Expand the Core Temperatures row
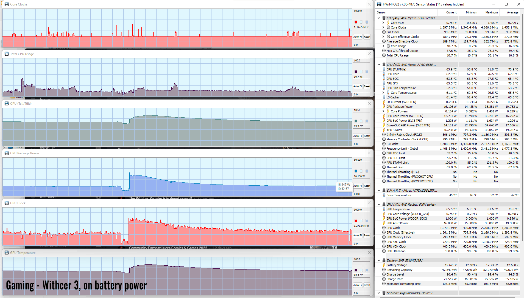Viewport: 524px width, 298px height. coord(383,93)
